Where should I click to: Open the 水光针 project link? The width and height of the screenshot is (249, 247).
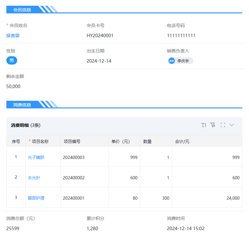pos(34,178)
